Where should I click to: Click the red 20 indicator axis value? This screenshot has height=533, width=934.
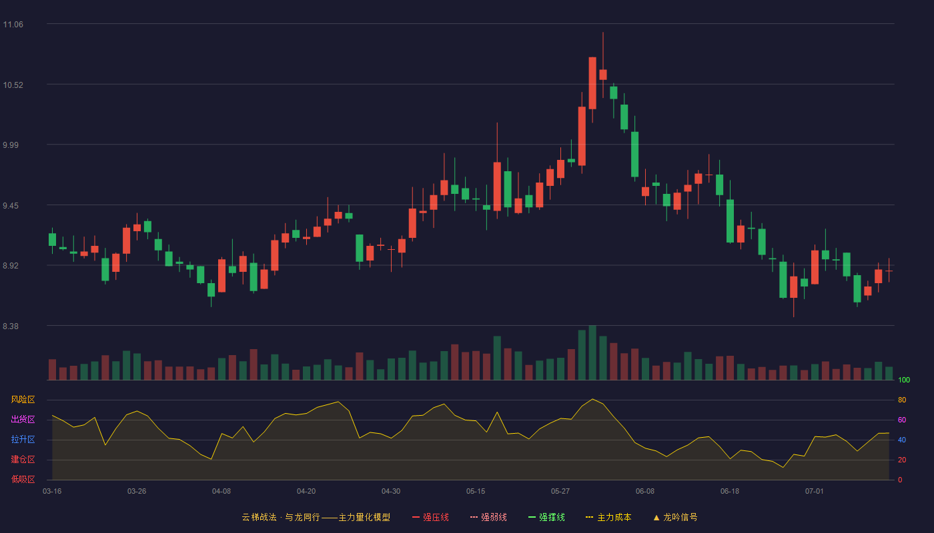(902, 460)
